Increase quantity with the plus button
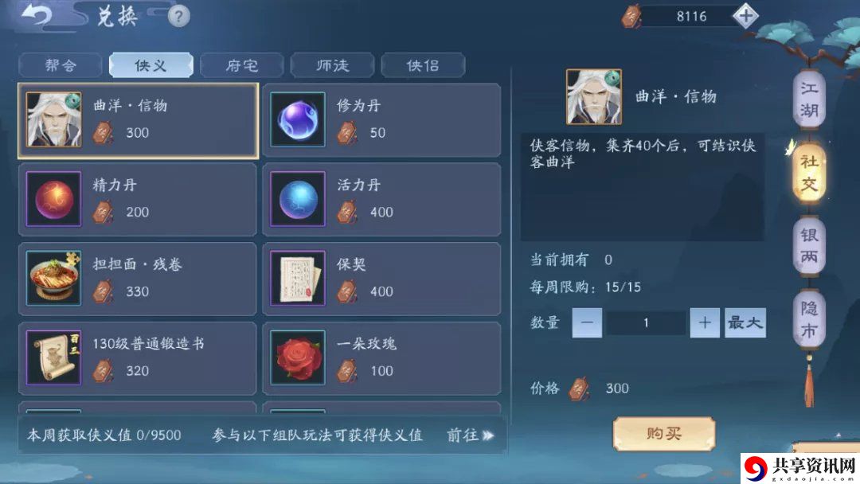 (x=705, y=323)
